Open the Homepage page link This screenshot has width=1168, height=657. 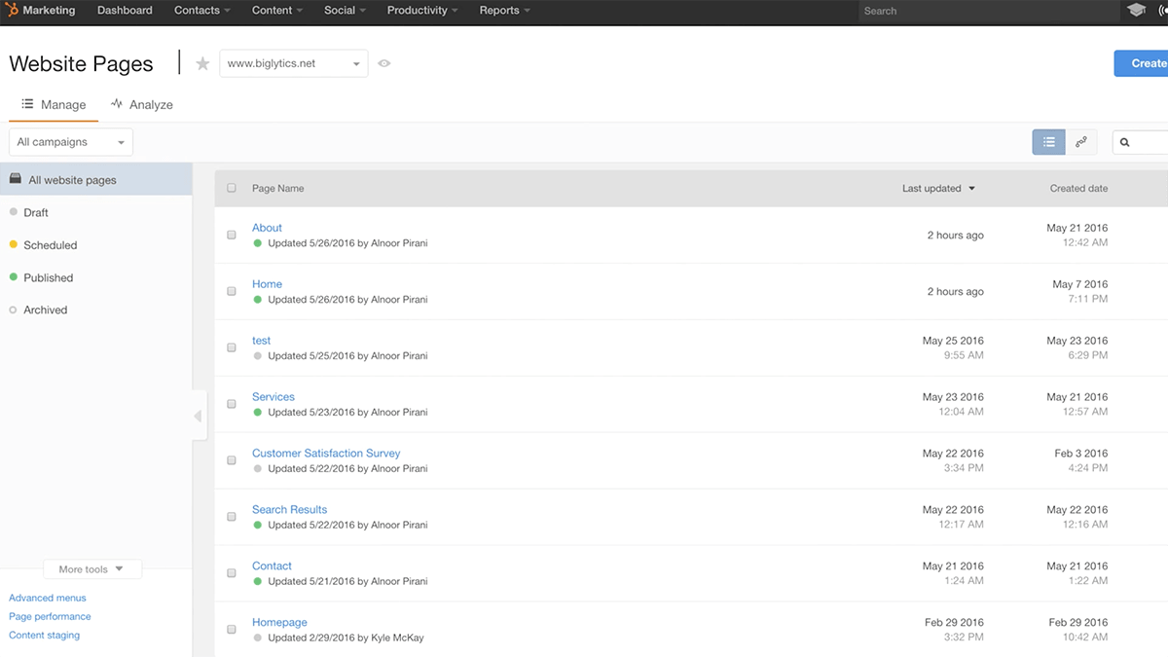279,623
